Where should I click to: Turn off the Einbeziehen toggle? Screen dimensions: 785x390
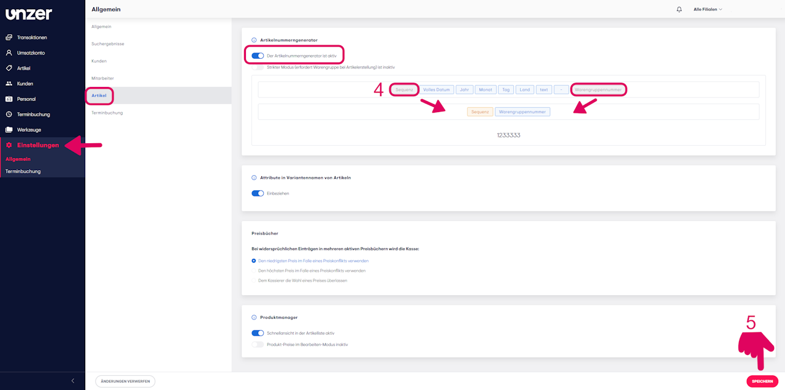point(258,193)
